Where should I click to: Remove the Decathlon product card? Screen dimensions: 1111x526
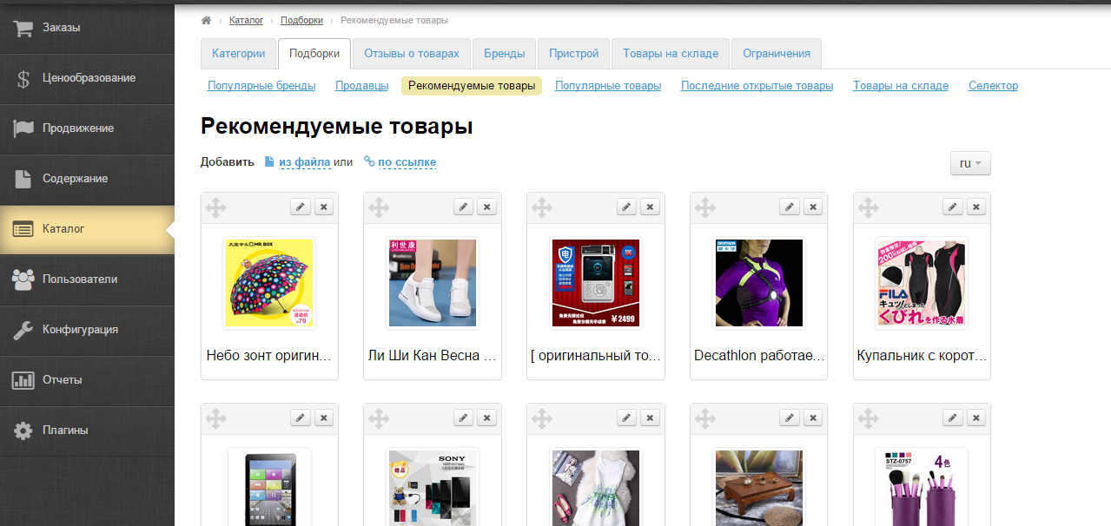pos(814,207)
